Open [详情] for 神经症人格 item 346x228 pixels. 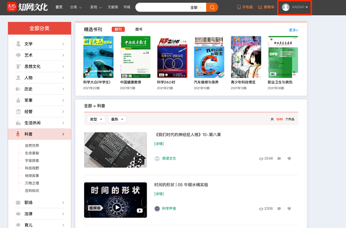159,144
